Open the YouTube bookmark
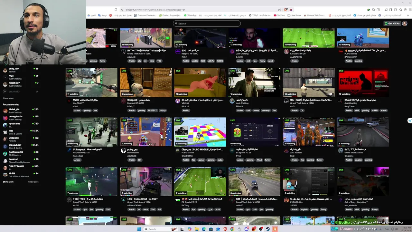Image resolution: width=412 pixels, height=232 pixels. point(279,15)
